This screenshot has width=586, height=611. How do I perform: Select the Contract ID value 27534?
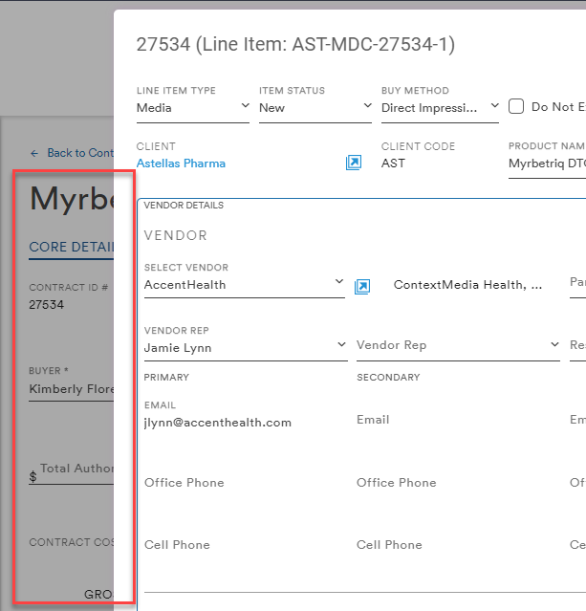47,305
